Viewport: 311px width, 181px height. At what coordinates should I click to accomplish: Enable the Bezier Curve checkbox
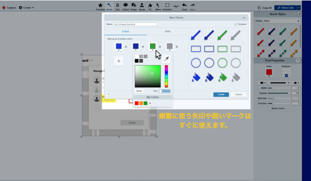269,109
